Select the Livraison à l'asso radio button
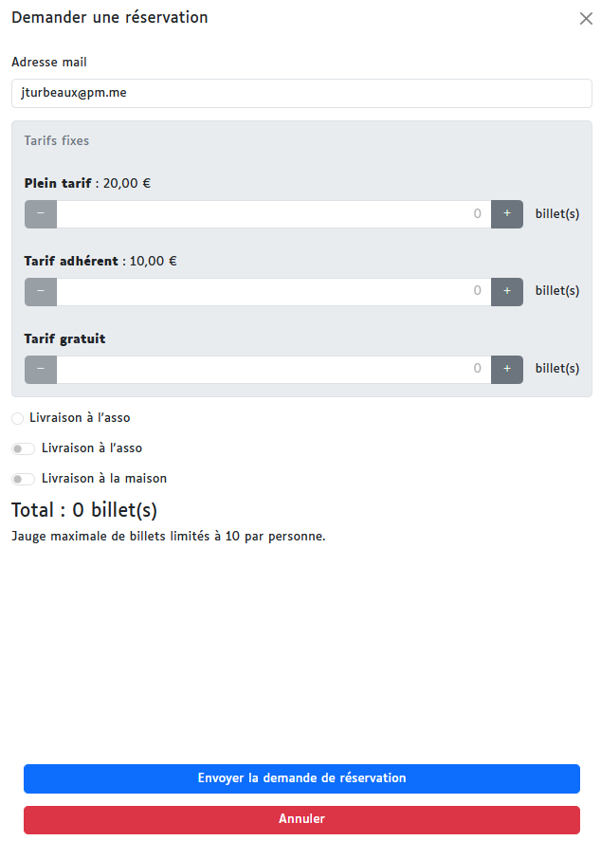 point(18,418)
